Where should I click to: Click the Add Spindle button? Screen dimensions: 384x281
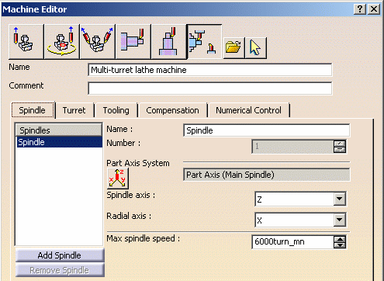(60, 255)
